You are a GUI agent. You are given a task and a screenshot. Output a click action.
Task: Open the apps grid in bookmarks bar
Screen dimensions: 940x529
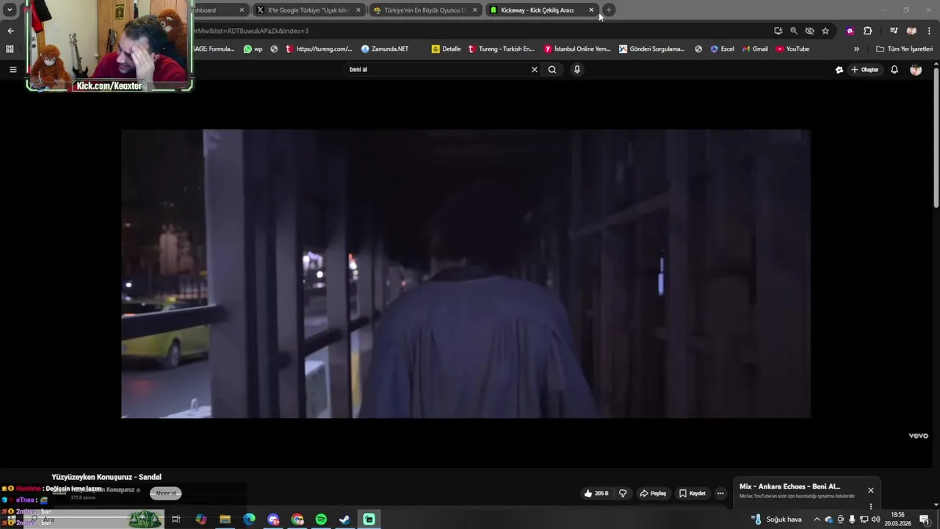10,49
